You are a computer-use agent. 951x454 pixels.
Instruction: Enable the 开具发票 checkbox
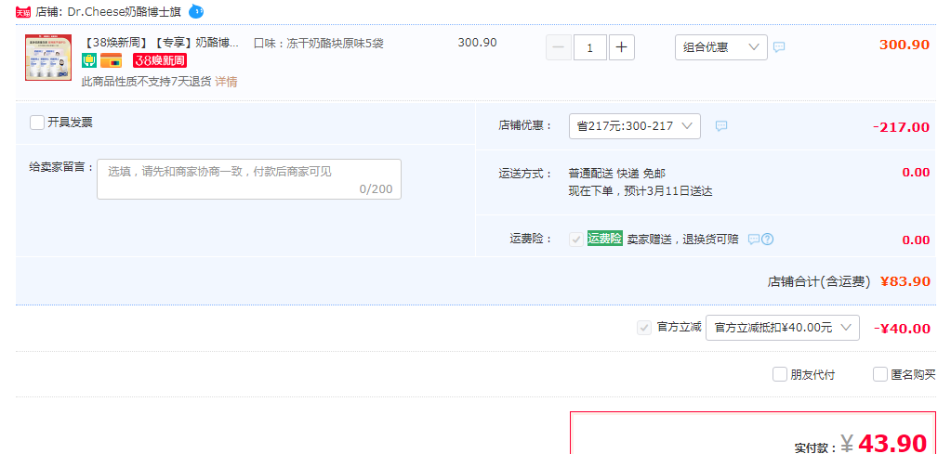pos(37,123)
